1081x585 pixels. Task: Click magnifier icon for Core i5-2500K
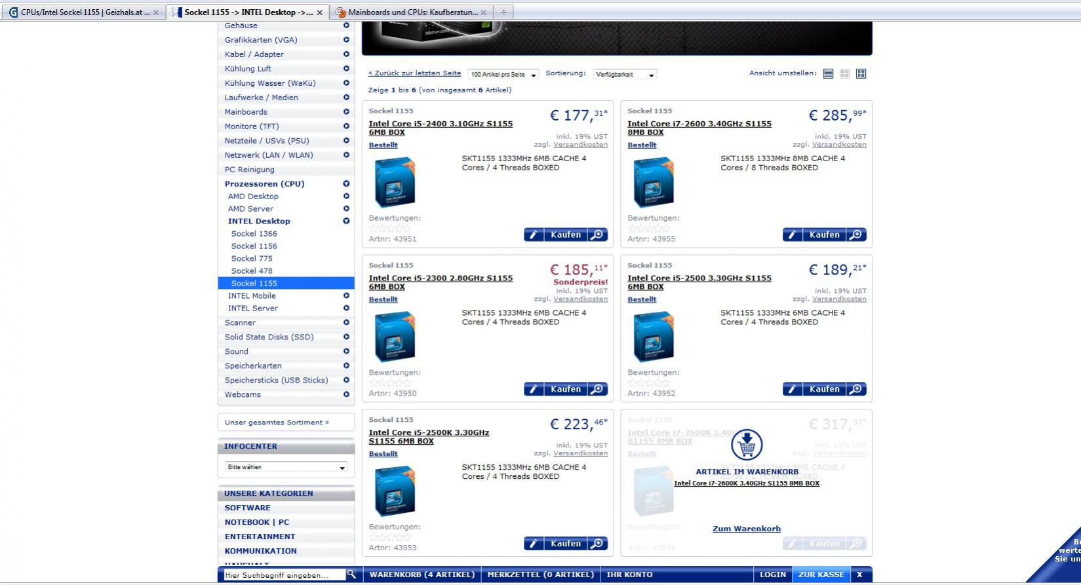point(597,544)
